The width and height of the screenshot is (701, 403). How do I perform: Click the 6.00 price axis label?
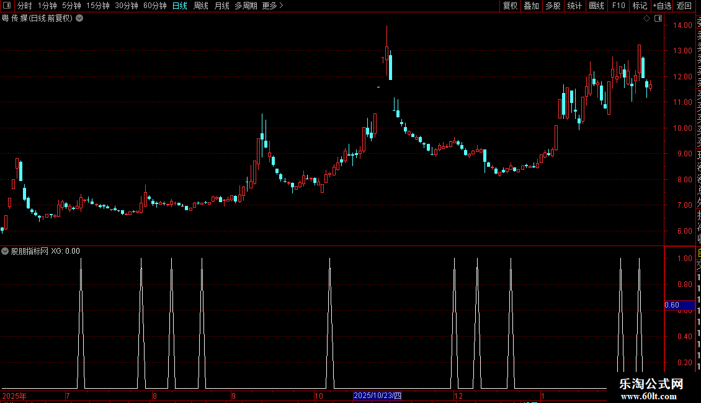coord(684,231)
